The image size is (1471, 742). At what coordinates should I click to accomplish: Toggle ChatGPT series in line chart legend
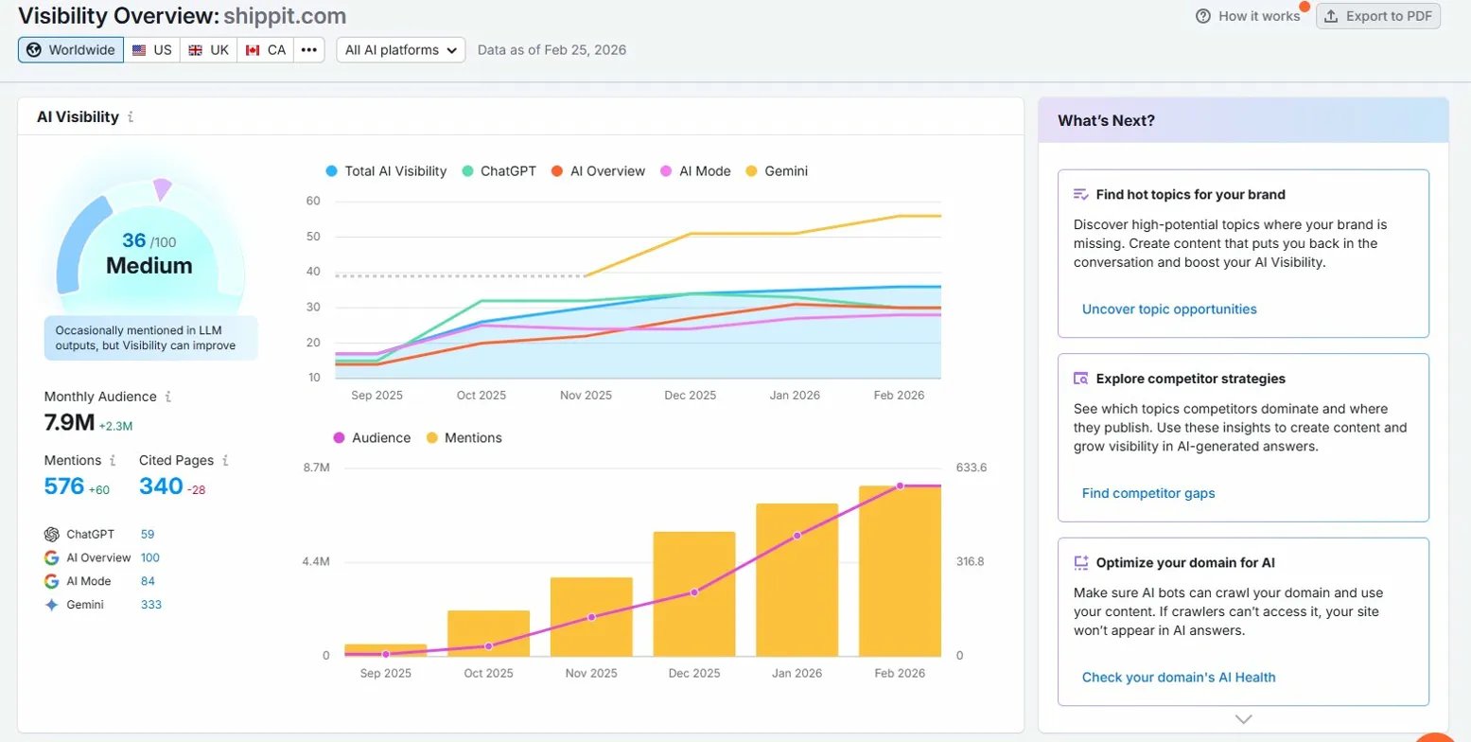pyautogui.click(x=499, y=171)
